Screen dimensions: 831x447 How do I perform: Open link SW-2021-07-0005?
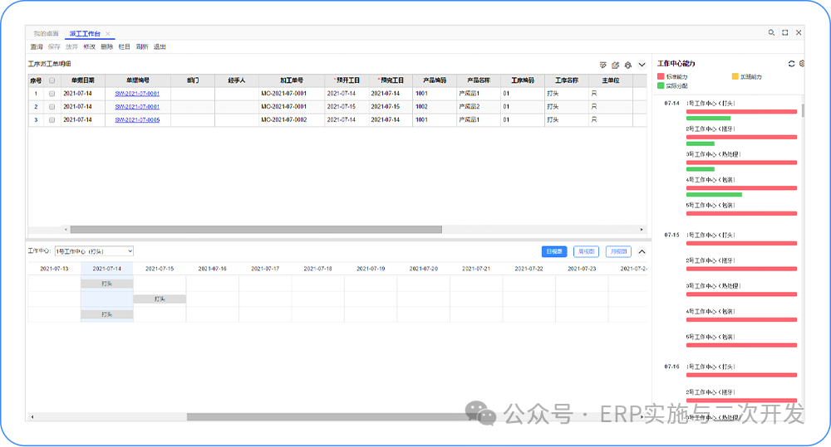[x=137, y=120]
